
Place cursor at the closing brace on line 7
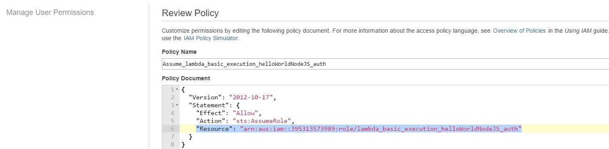pyautogui.click(x=191, y=137)
